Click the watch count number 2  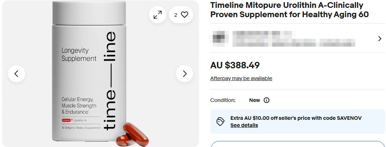coord(176,15)
